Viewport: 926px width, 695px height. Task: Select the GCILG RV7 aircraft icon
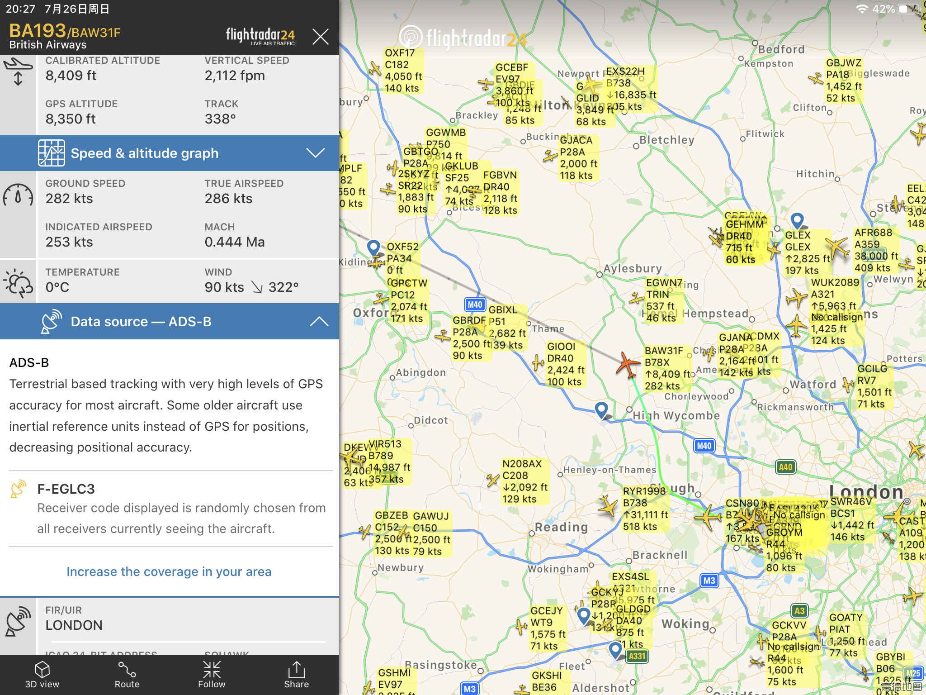(x=848, y=385)
